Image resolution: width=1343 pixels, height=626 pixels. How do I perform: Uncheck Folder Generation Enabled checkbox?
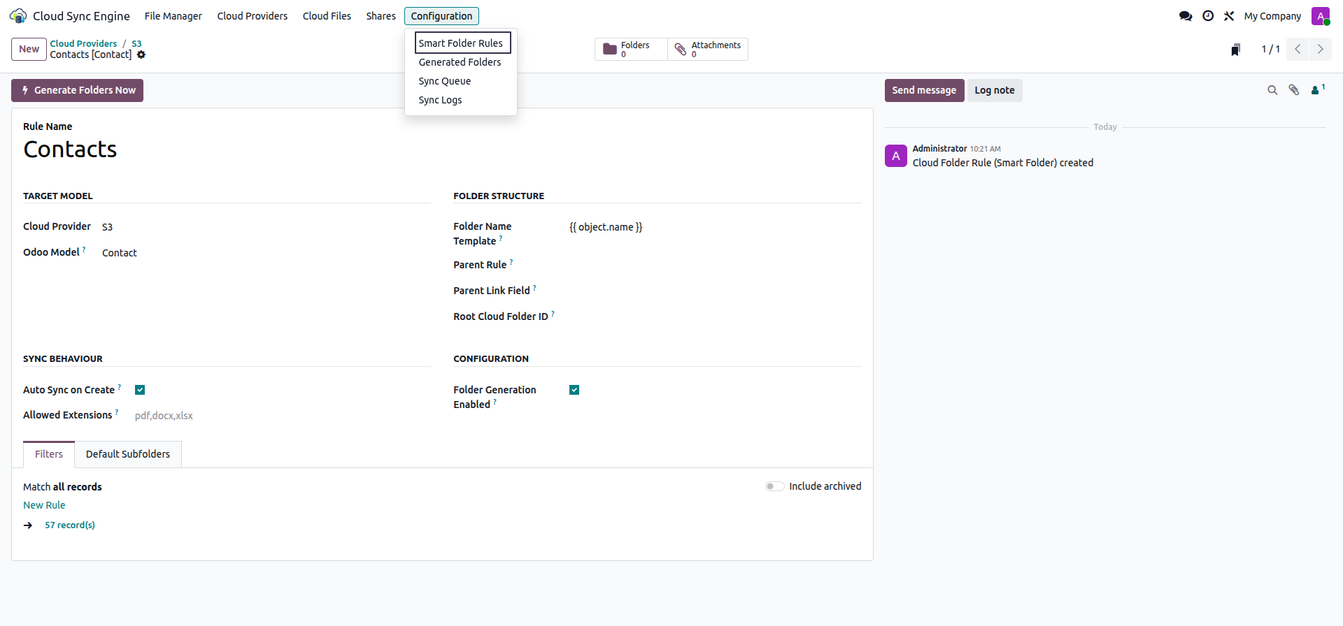574,390
